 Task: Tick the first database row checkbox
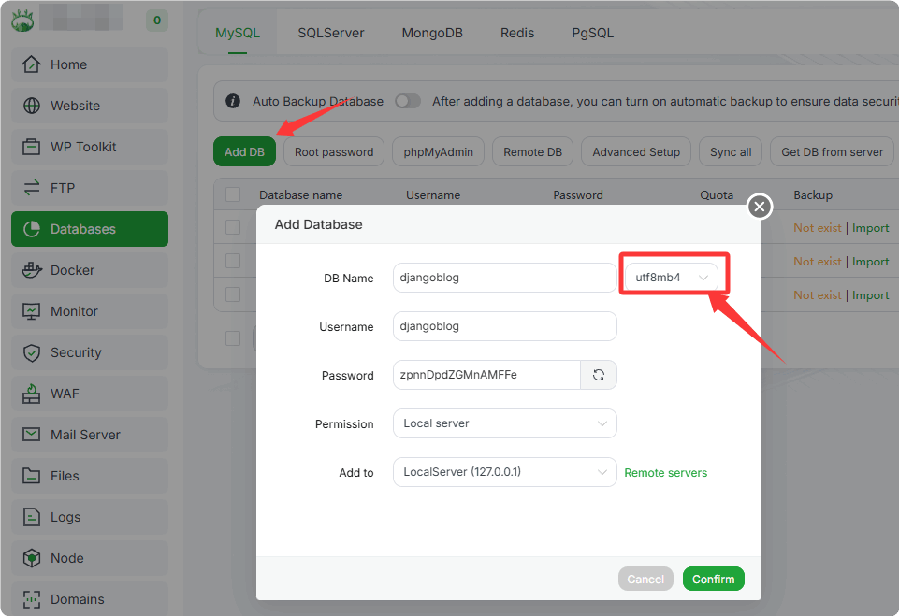coord(233,227)
